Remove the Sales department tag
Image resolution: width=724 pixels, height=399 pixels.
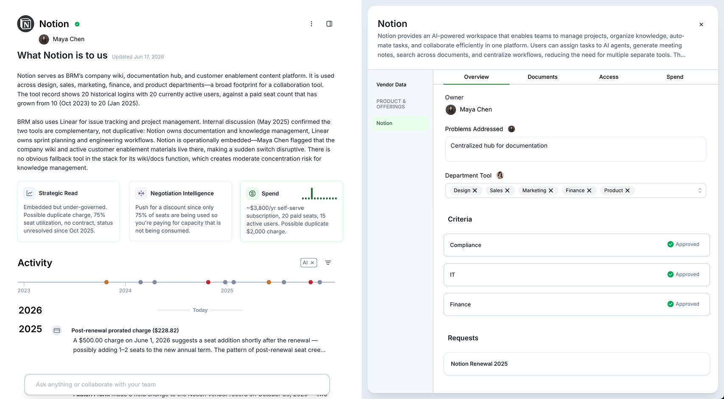pos(507,191)
